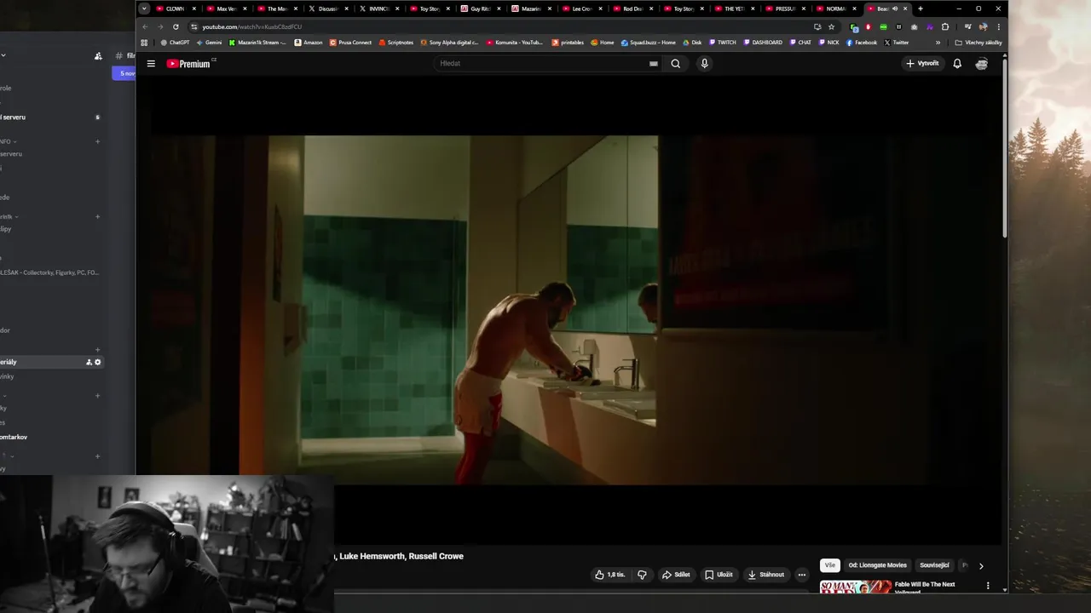This screenshot has width=1091, height=613.
Task: Open the Amazon bookmark
Action: [x=309, y=43]
